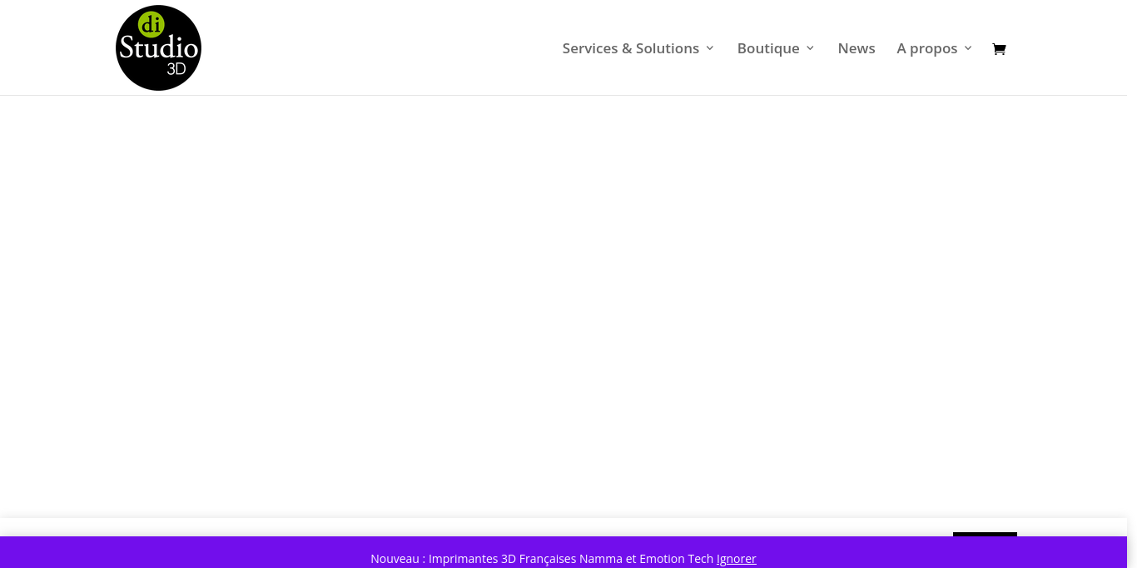
Task: Open the News menu item
Action: coord(856,48)
